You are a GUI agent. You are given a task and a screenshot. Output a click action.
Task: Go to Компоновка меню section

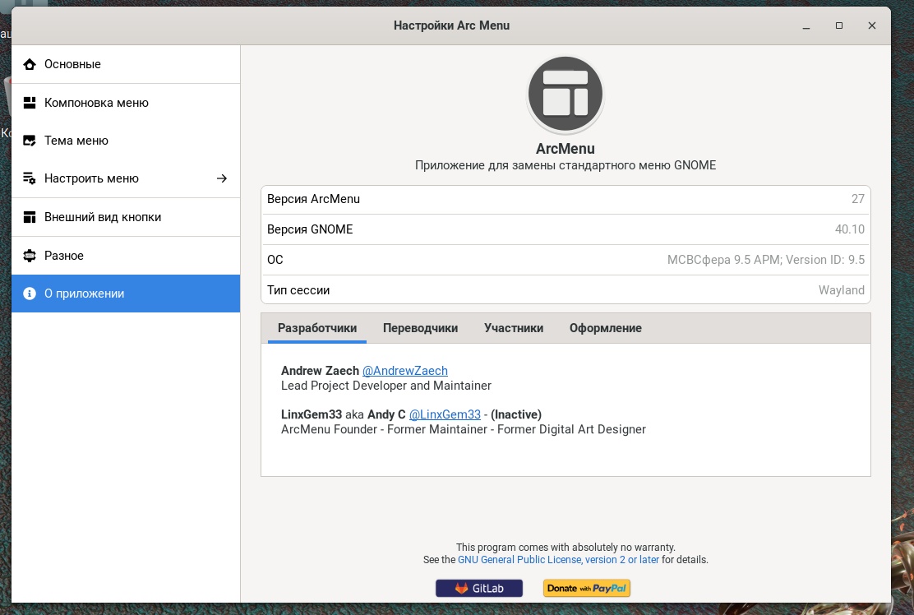point(126,103)
